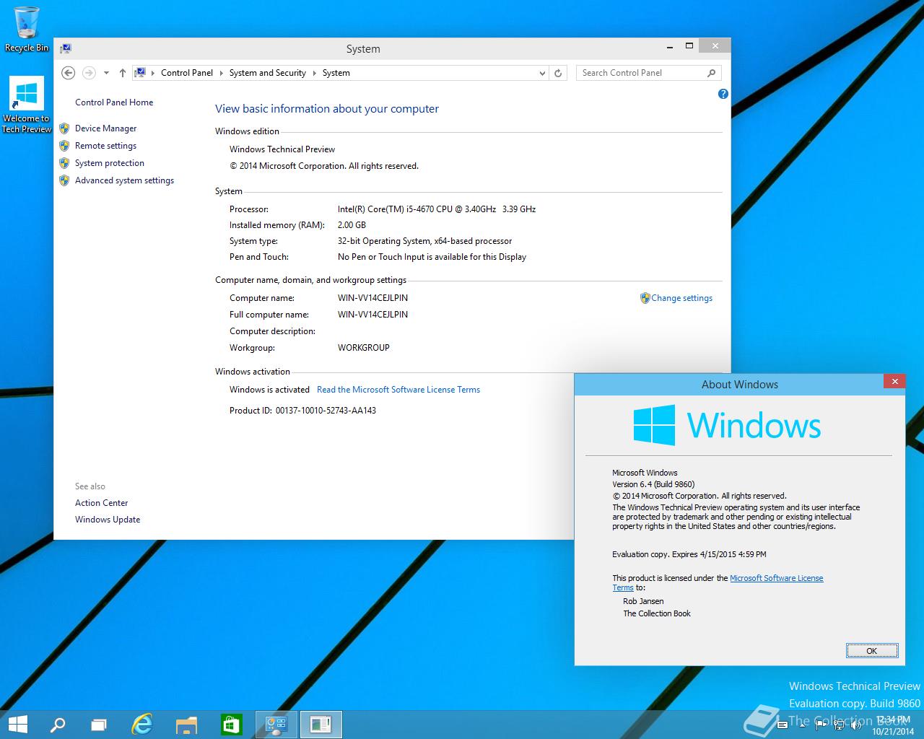
Task: Open Advanced system settings link
Action: tap(124, 180)
